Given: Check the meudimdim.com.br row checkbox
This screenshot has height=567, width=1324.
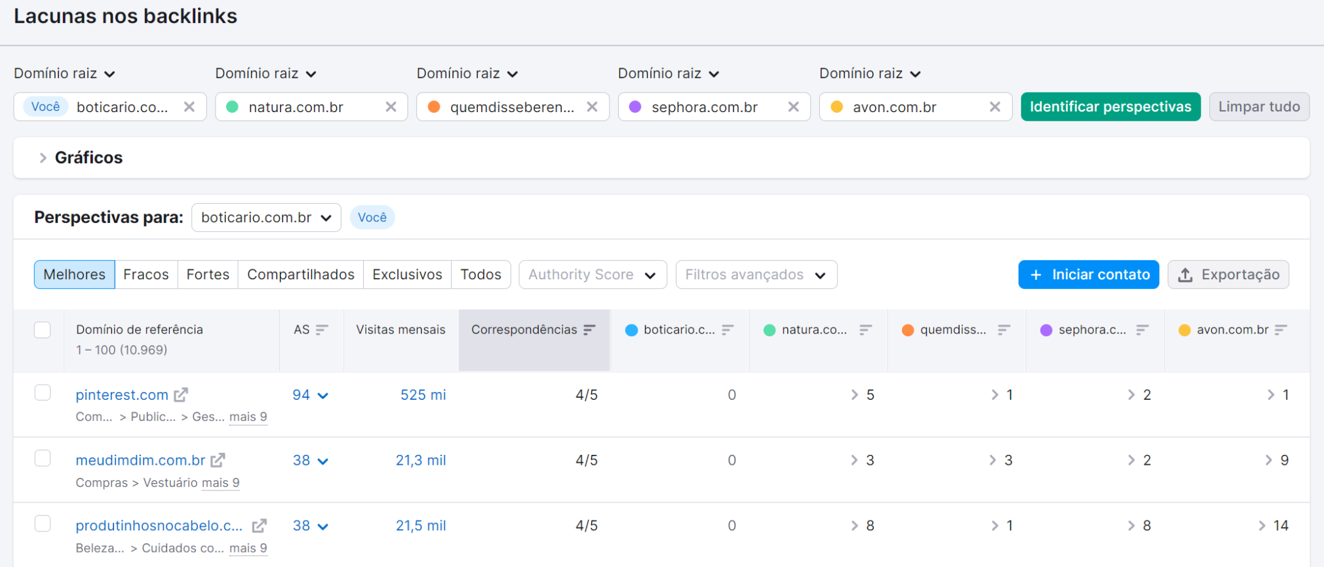Looking at the screenshot, I should 43,458.
